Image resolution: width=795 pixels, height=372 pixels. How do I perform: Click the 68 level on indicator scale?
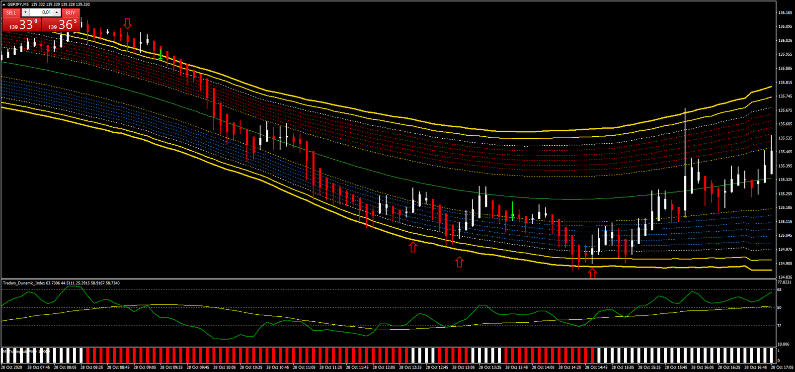pyautogui.click(x=779, y=289)
